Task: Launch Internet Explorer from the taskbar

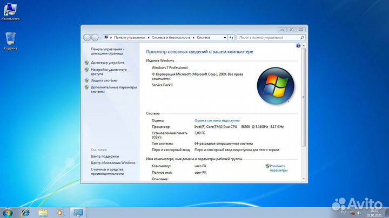Action: point(25,213)
